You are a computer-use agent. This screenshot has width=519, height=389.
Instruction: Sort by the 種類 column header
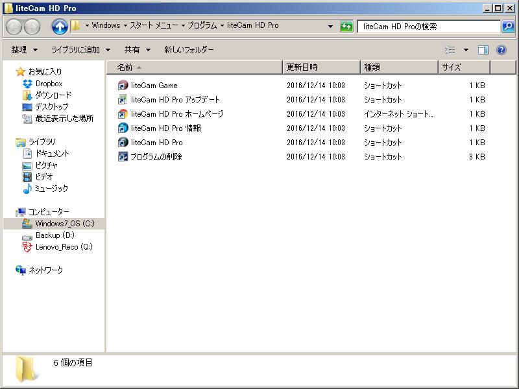point(400,67)
